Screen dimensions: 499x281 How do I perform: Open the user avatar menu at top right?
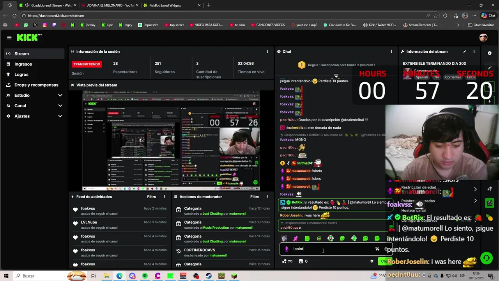(483, 37)
